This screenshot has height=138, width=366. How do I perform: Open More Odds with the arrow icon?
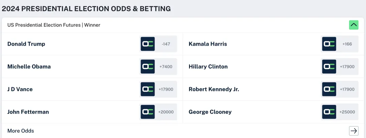(x=354, y=131)
